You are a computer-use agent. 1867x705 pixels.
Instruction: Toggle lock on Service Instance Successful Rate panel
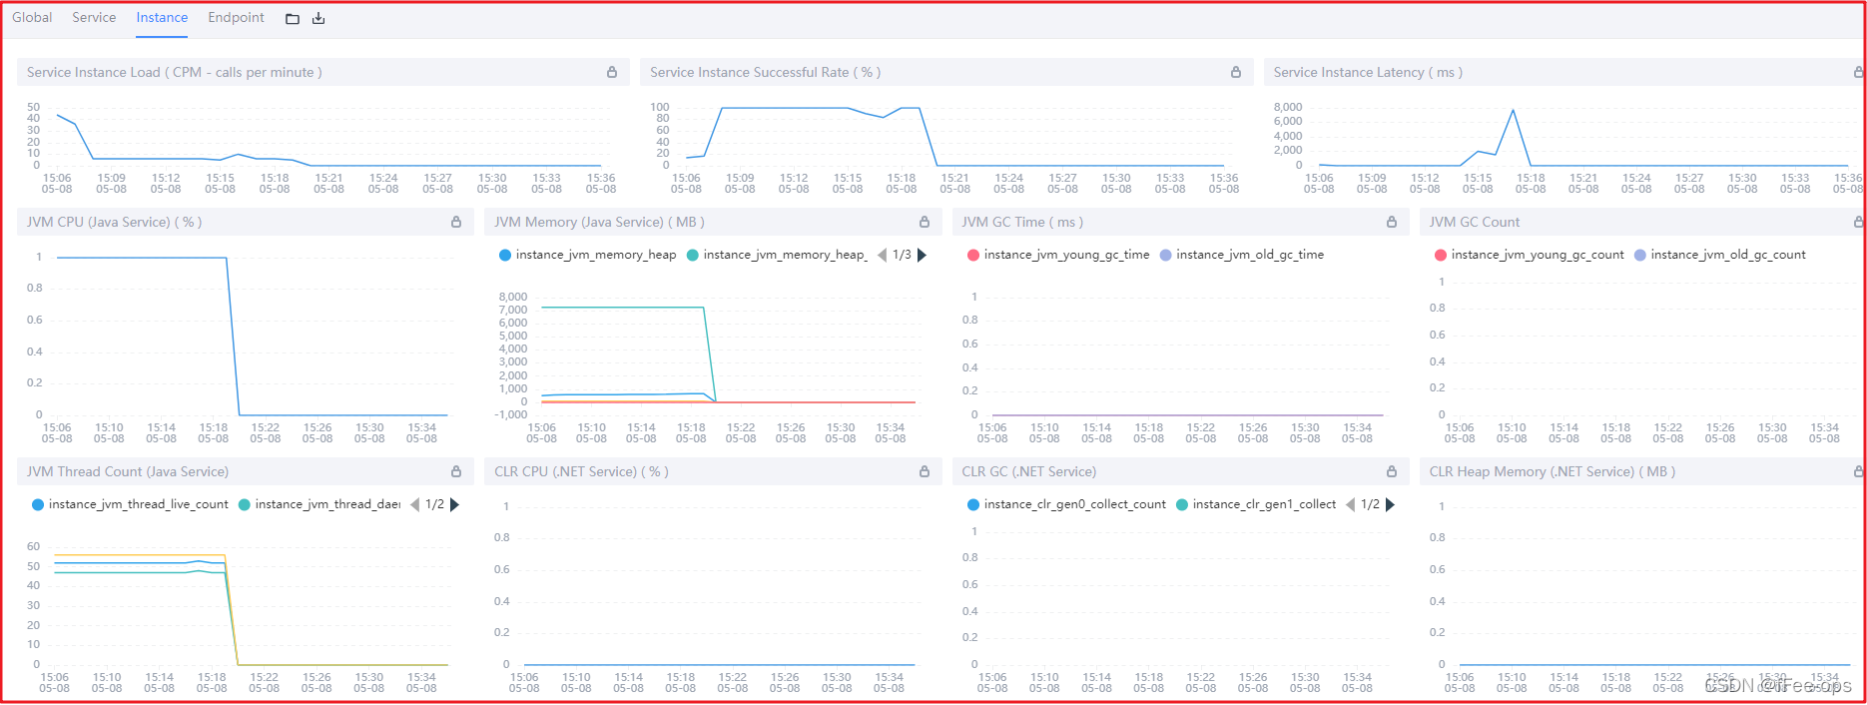(x=1236, y=72)
